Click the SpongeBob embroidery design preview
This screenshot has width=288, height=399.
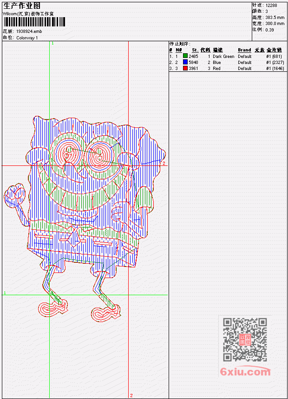[x=85, y=219]
